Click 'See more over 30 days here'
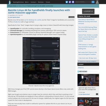 [x=87, y=58]
